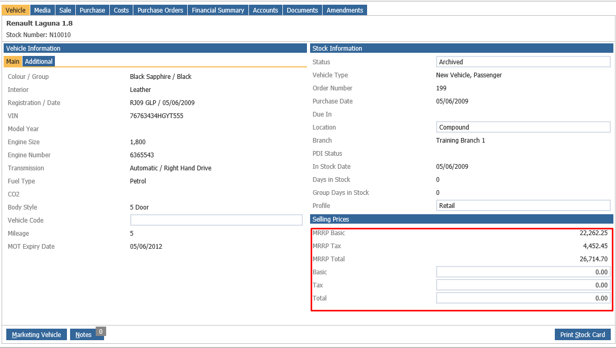The width and height of the screenshot is (616, 348).
Task: Open the Purchase Orders tab
Action: 161,10
